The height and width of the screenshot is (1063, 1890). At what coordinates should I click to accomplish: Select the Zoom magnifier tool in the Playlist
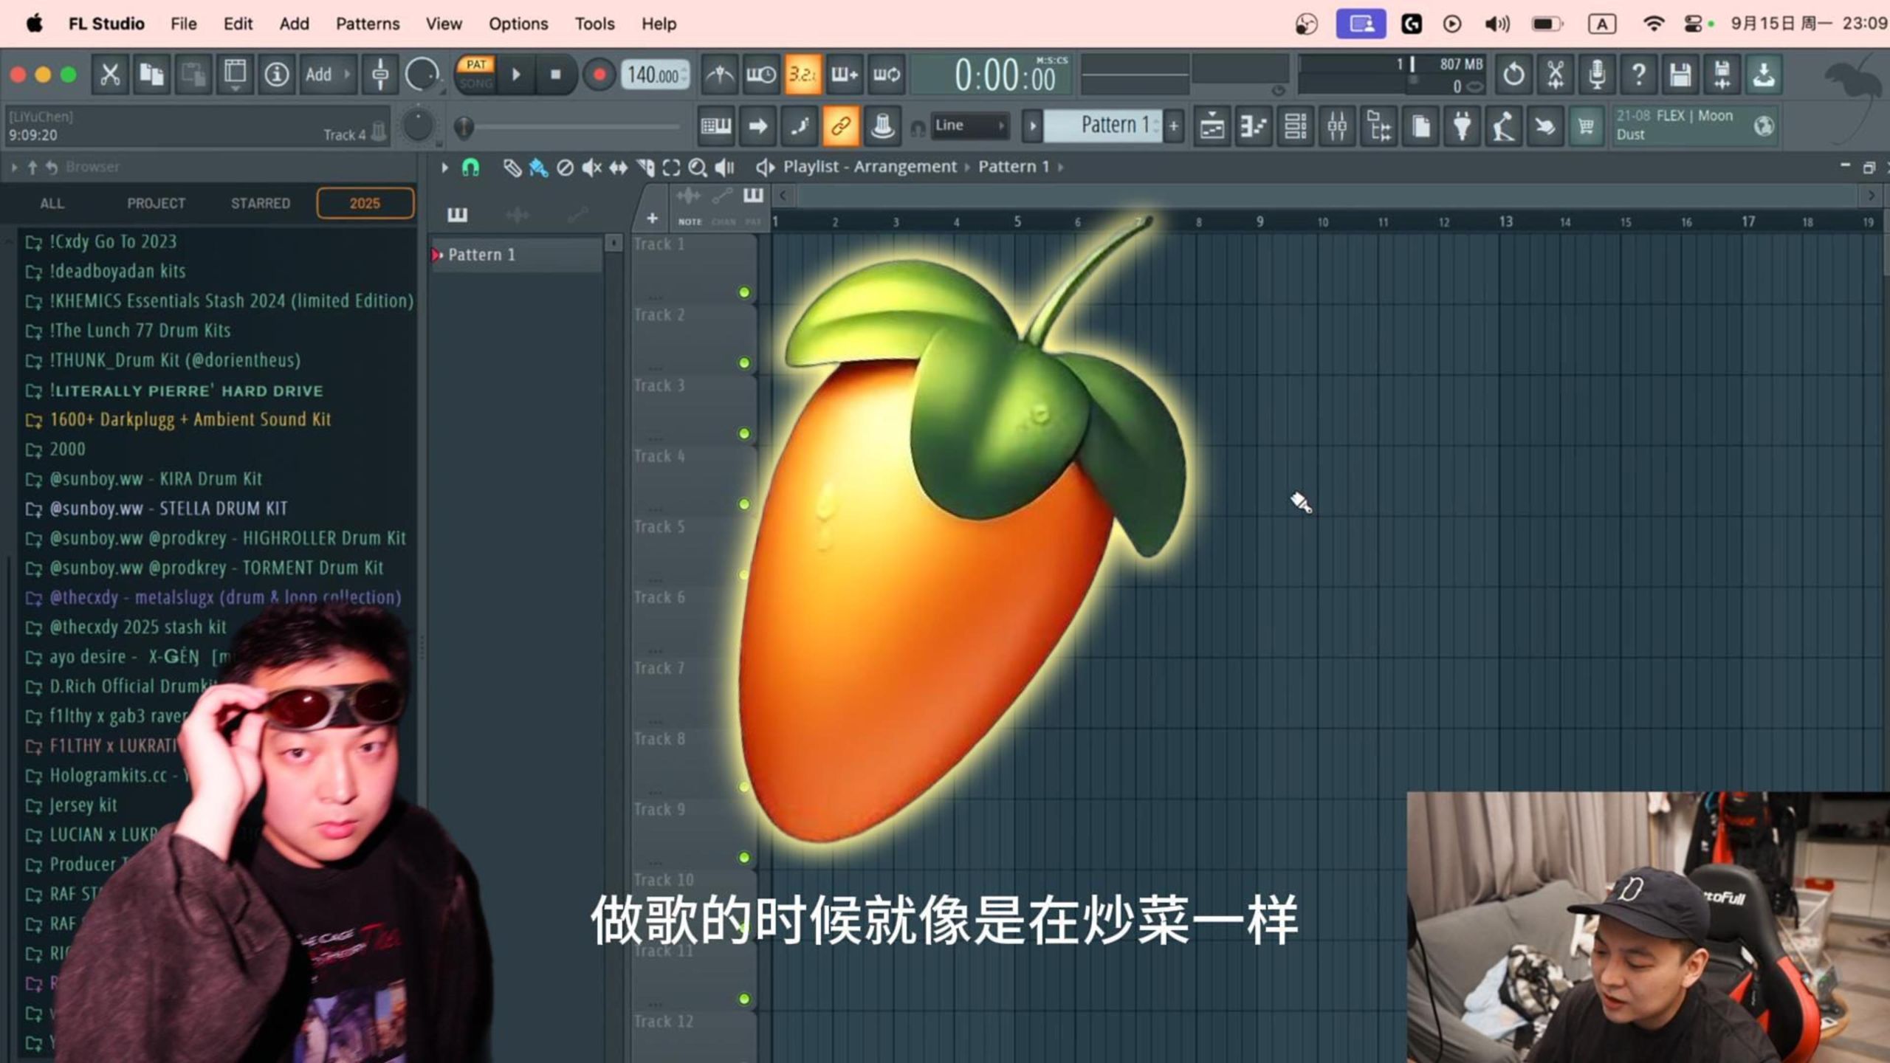click(698, 168)
